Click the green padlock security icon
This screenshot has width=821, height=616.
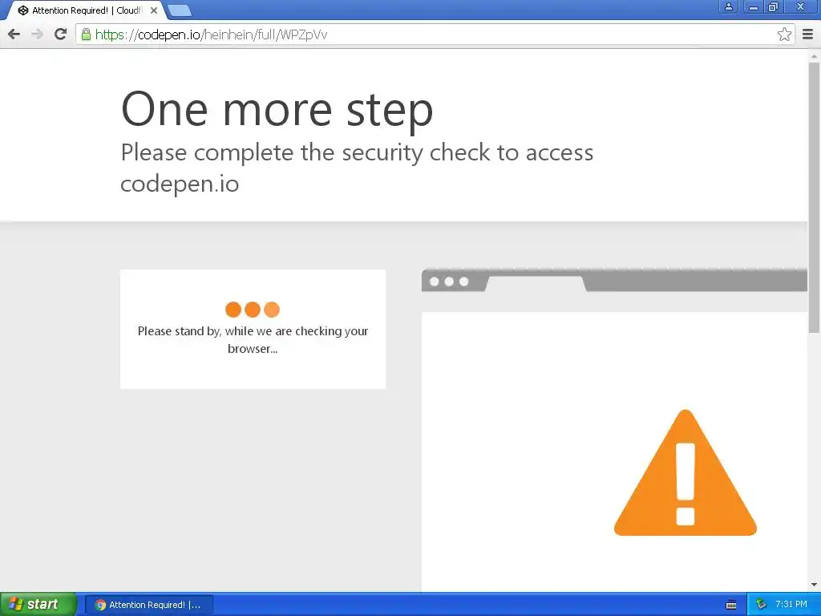pyautogui.click(x=86, y=34)
